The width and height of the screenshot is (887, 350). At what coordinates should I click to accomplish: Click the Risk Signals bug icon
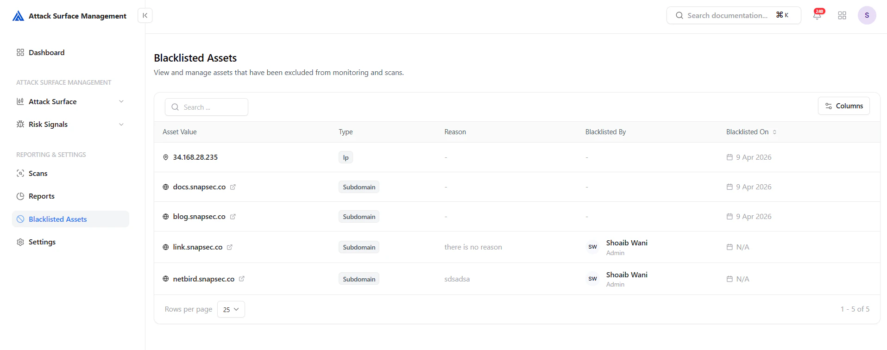pos(20,124)
